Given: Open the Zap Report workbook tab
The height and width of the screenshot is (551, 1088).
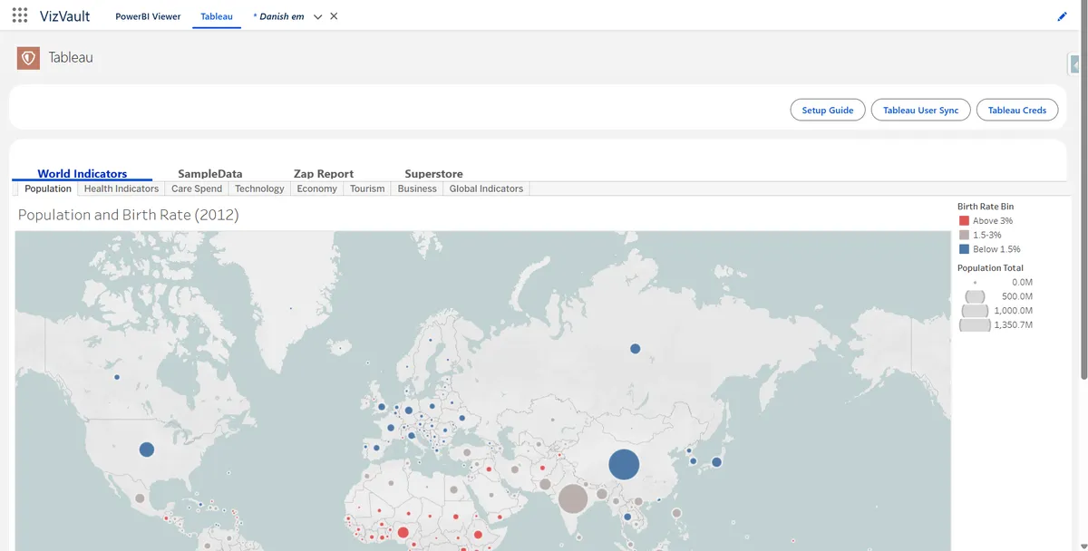Looking at the screenshot, I should coord(324,174).
